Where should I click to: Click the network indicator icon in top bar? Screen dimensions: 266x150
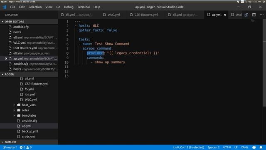coord(238,2)
